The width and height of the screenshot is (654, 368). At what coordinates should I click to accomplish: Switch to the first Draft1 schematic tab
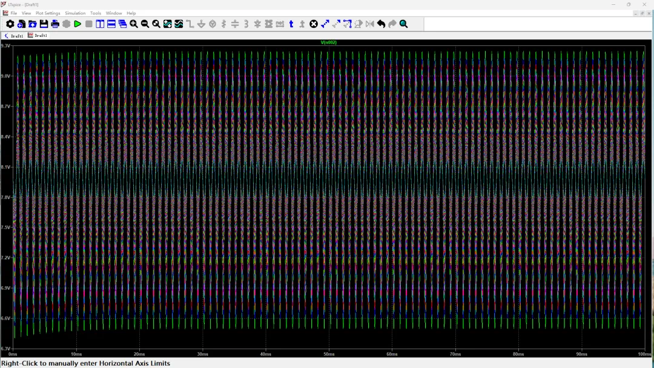point(14,36)
